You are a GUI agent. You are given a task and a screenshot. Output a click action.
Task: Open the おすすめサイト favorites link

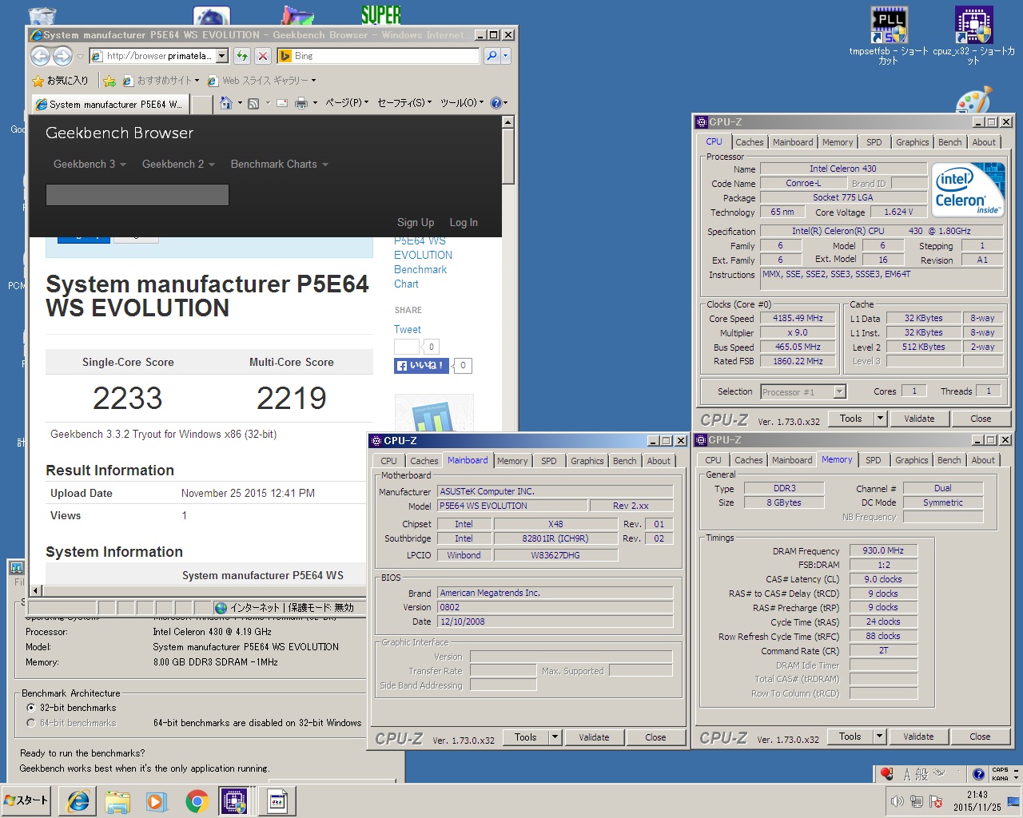[162, 81]
